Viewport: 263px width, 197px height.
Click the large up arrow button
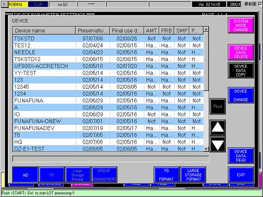217,128
